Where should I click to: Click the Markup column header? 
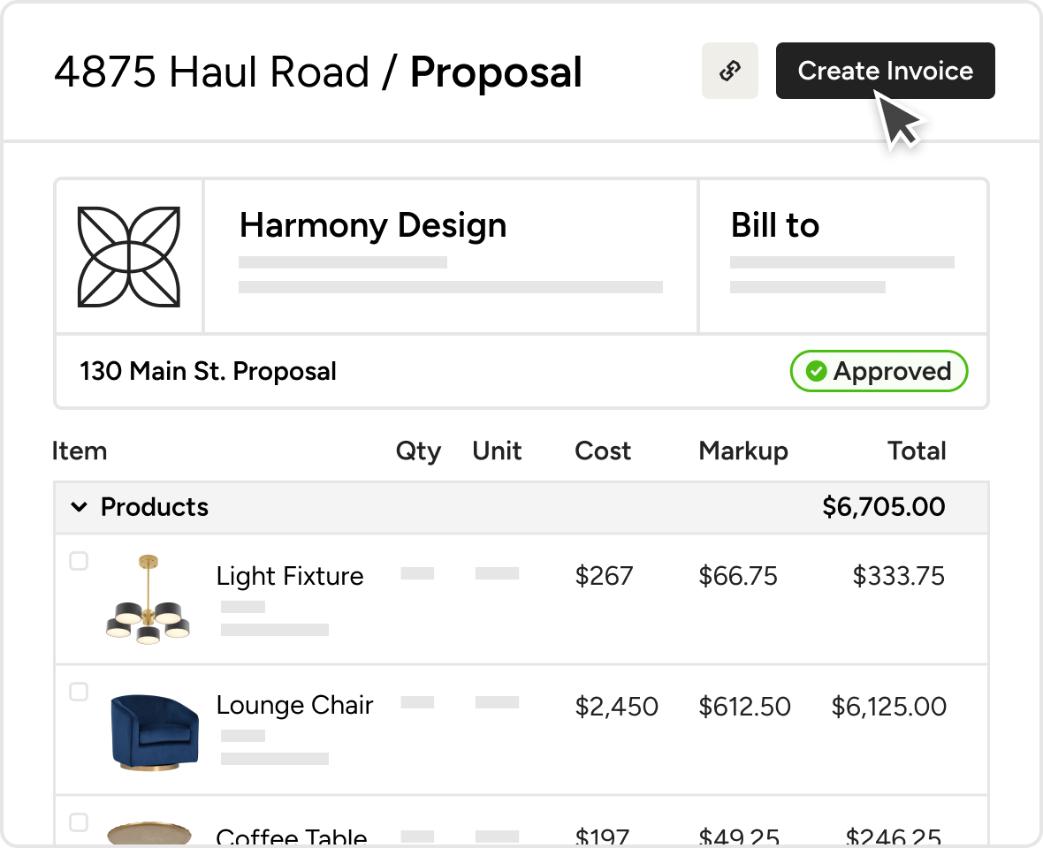(742, 451)
